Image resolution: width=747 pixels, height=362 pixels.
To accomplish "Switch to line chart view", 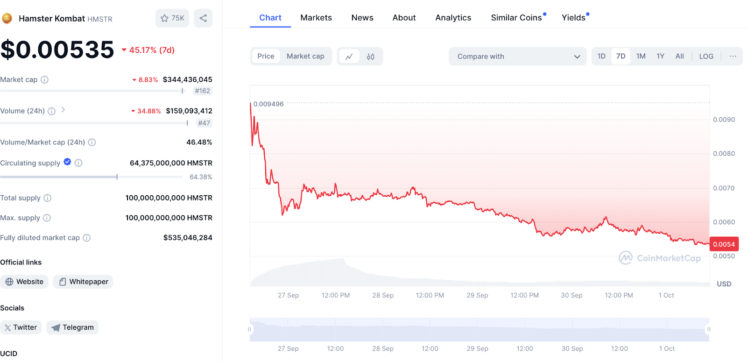I will (x=349, y=57).
